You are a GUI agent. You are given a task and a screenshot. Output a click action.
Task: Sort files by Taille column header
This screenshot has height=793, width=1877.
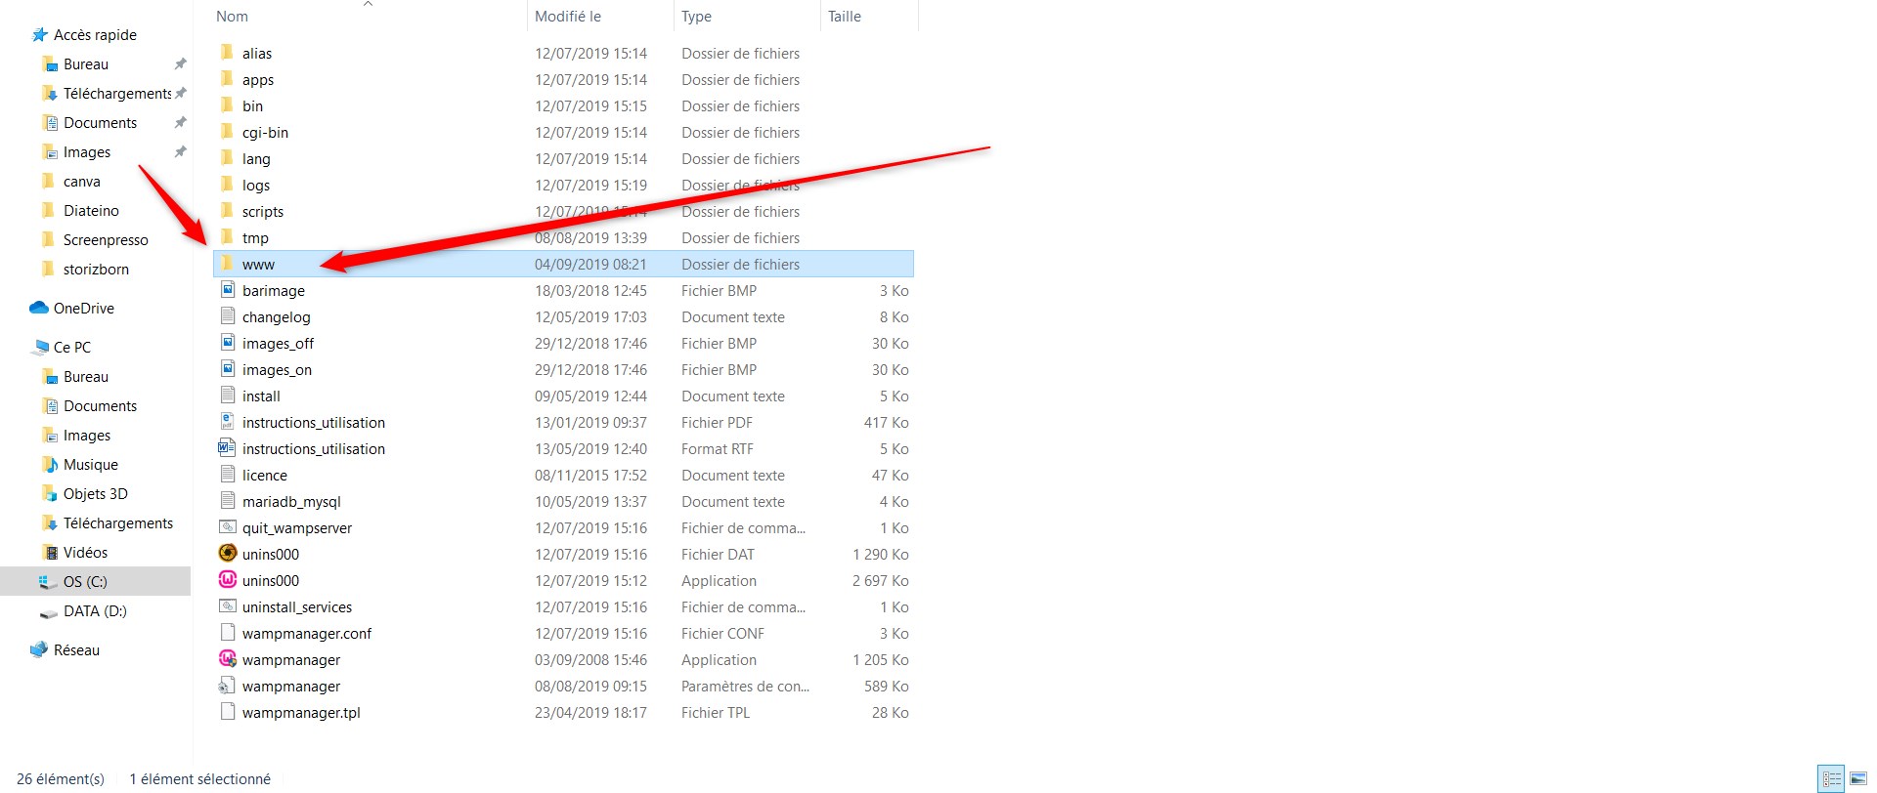845,17
